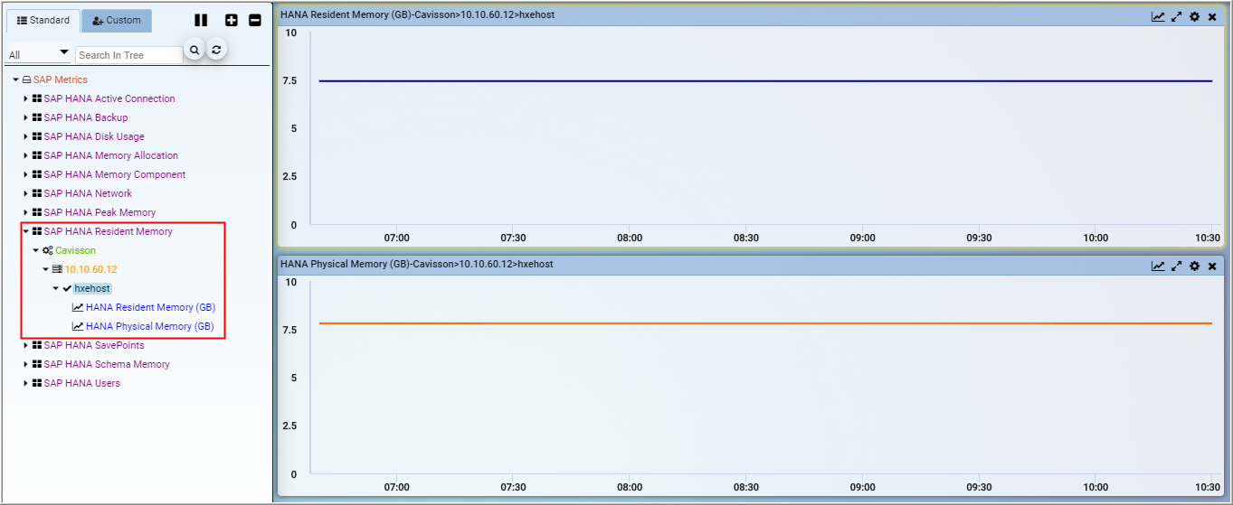The width and height of the screenshot is (1233, 505).
Task: Collapse all tree nodes with minus icon
Action: point(255,20)
